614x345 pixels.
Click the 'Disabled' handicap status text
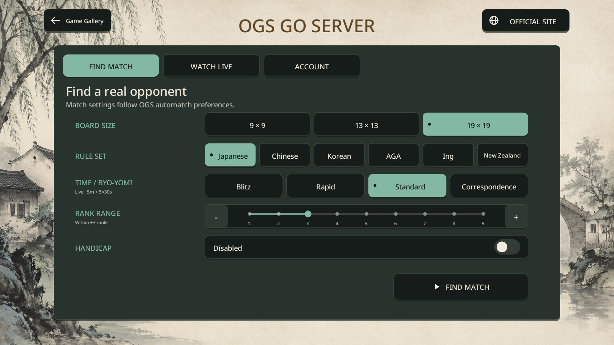(228, 248)
